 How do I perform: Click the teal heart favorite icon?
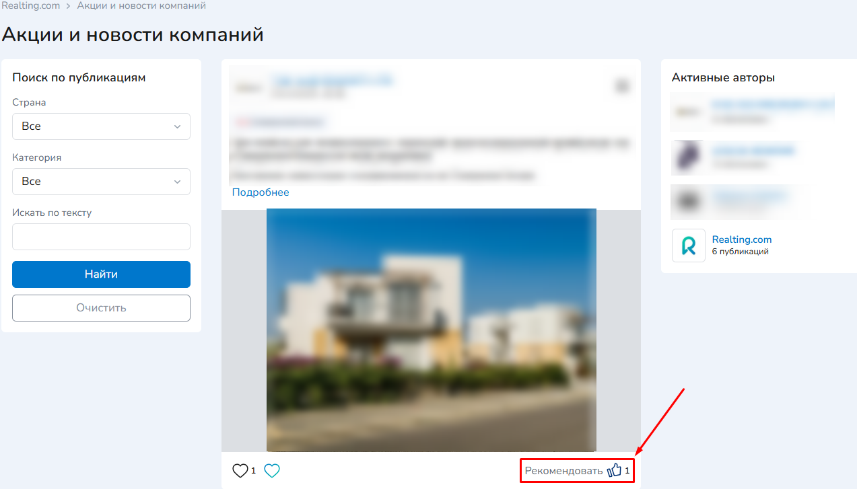click(272, 471)
